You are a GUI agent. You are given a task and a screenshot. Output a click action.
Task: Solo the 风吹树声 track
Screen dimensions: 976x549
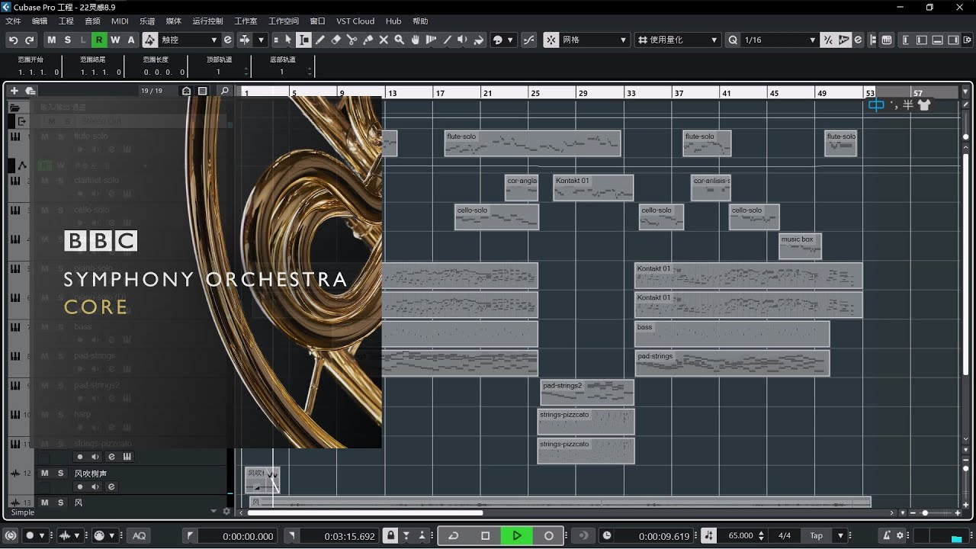point(60,474)
